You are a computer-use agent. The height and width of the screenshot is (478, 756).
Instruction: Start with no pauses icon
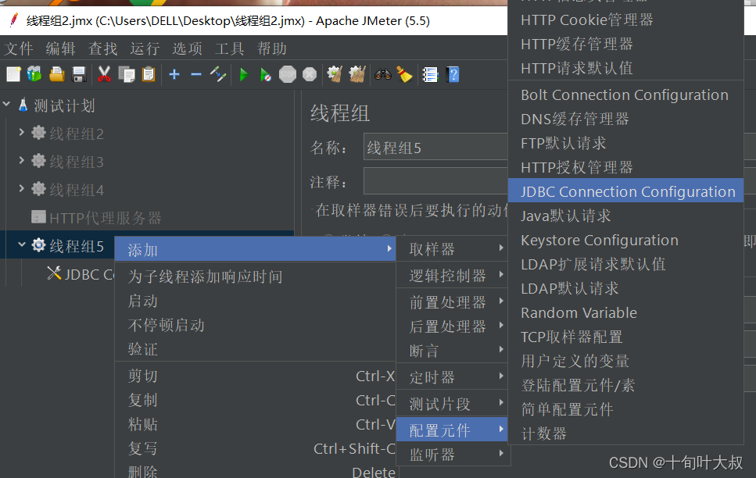click(x=265, y=75)
